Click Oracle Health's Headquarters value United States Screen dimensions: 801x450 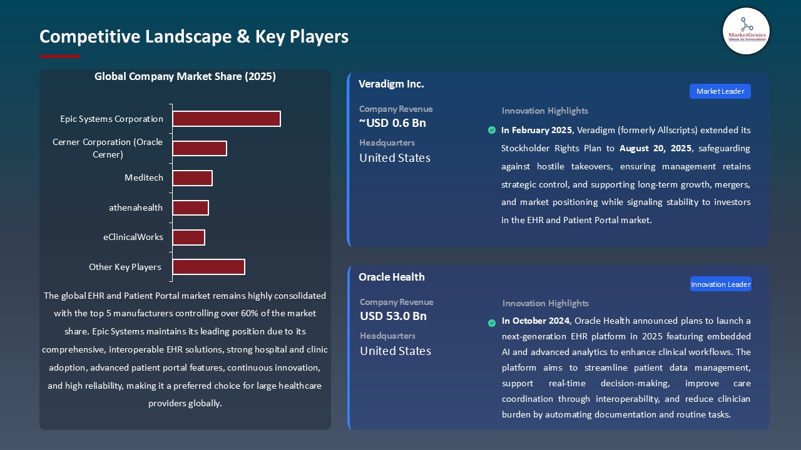[395, 351]
